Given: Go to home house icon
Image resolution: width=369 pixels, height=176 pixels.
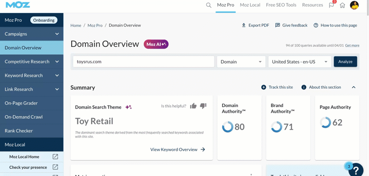Looking at the screenshot, I should tap(343, 5).
